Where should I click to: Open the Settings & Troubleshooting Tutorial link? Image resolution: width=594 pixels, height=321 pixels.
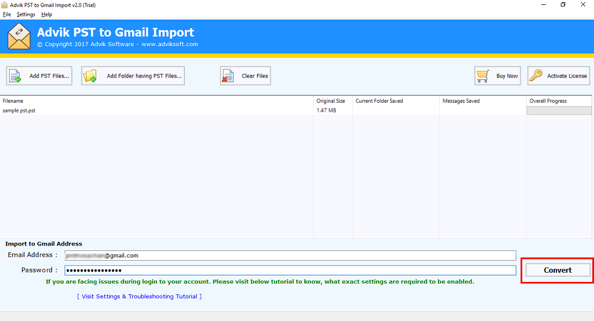click(139, 296)
